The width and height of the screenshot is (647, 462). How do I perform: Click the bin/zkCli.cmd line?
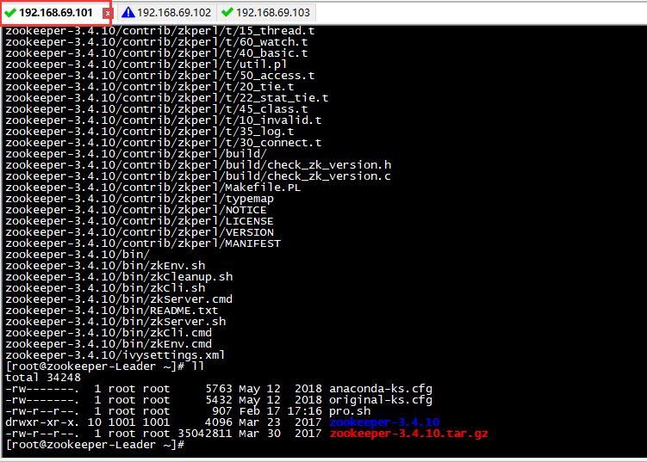pos(109,333)
